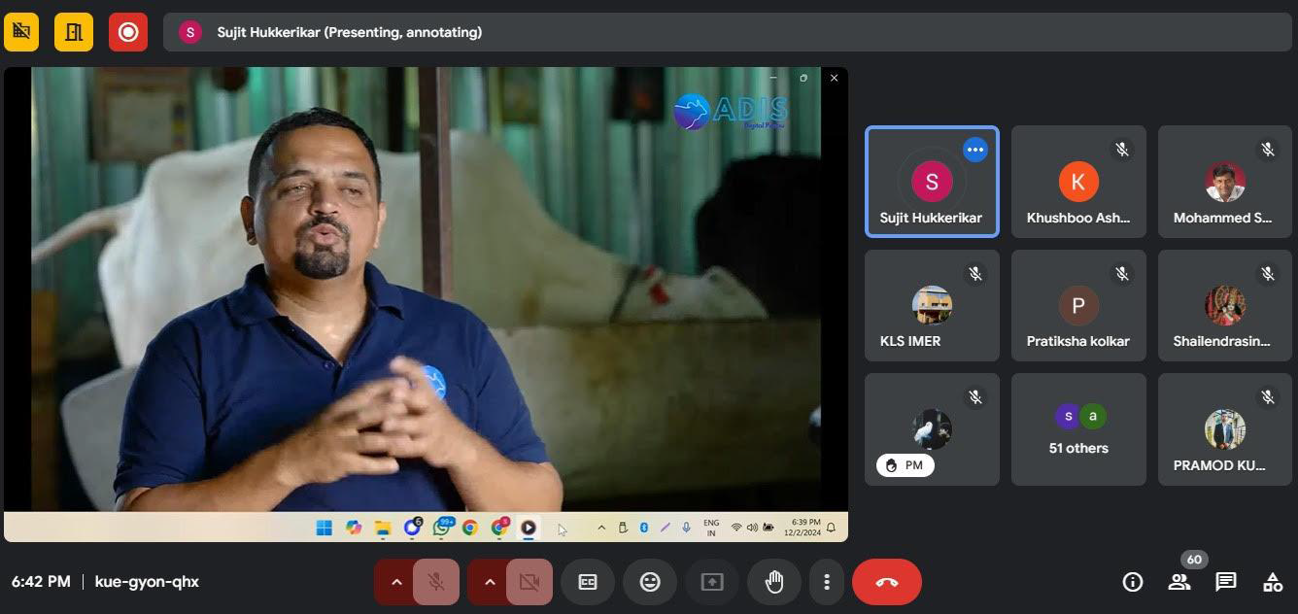
Task: Show the people list of 60 participants
Action: click(1179, 582)
